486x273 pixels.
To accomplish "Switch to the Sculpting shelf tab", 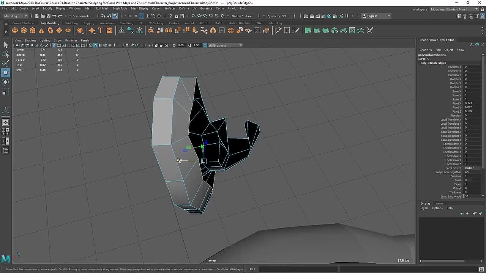I will click(x=71, y=23).
